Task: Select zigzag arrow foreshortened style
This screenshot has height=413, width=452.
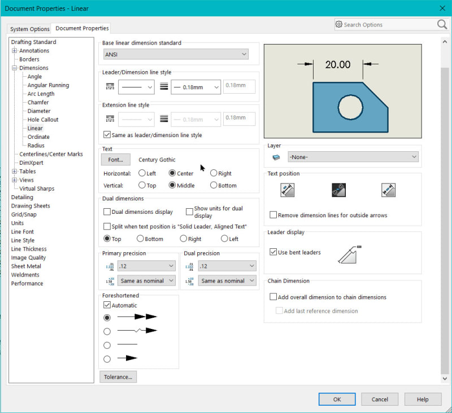Action: (x=107, y=332)
